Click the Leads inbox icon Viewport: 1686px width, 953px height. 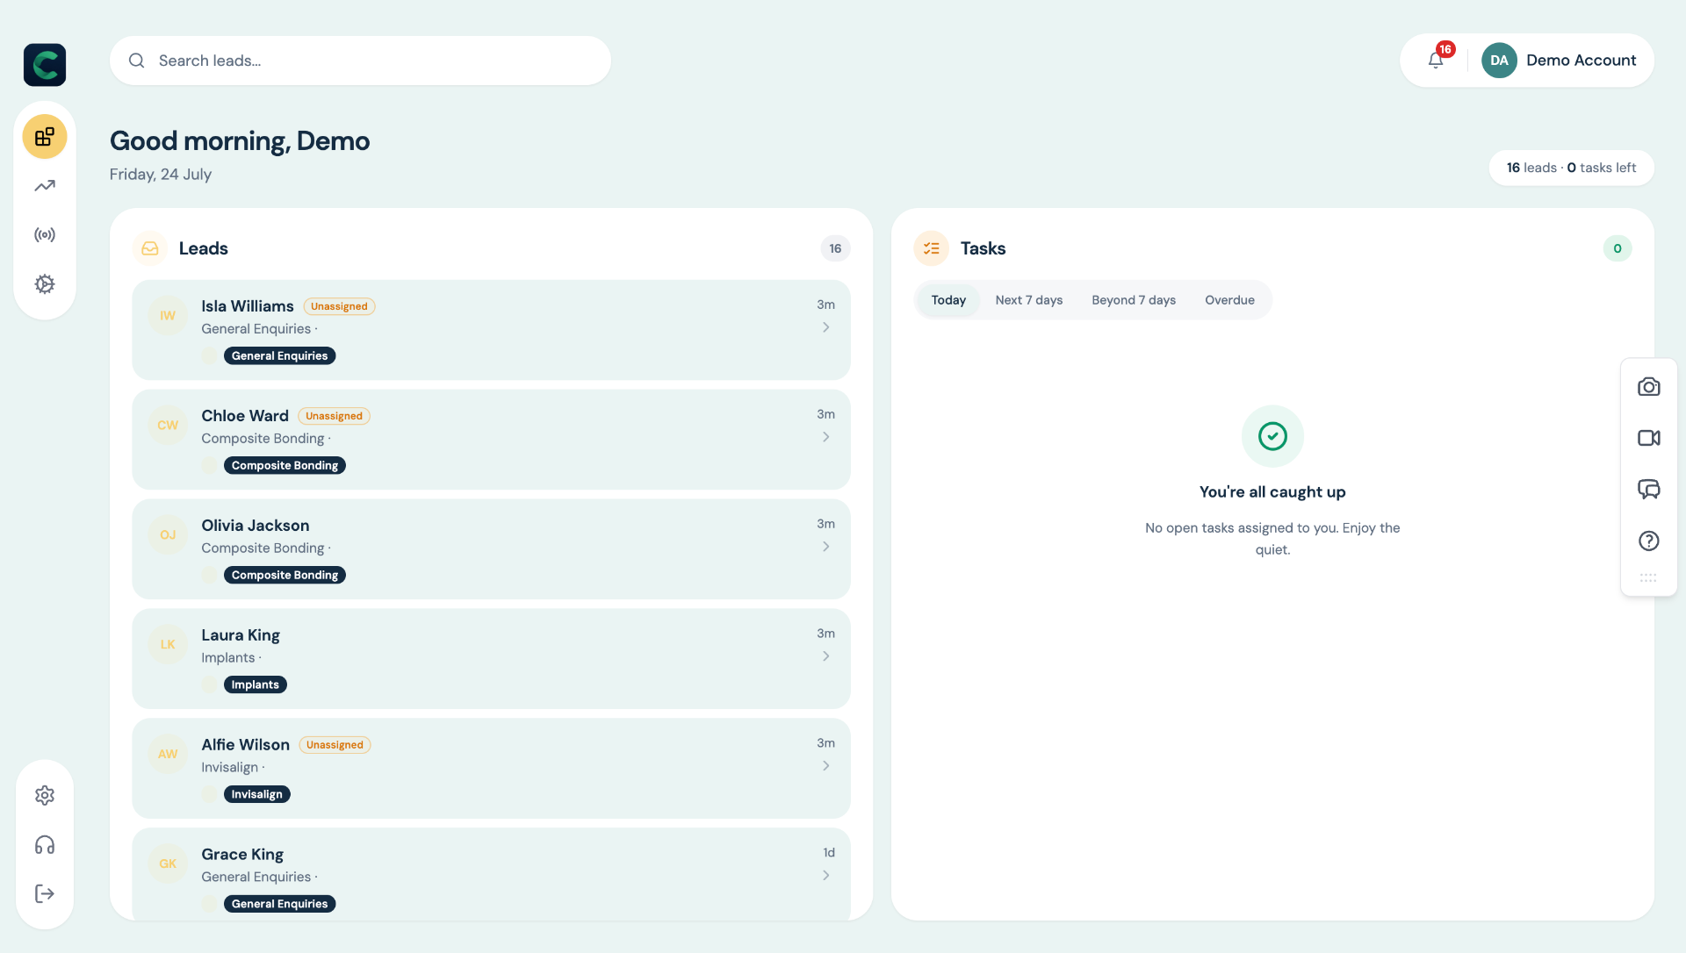pyautogui.click(x=150, y=248)
